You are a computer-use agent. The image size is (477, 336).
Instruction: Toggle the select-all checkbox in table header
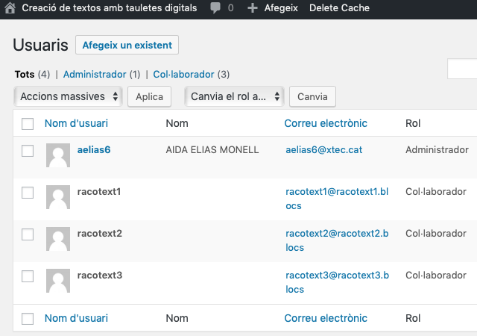28,124
